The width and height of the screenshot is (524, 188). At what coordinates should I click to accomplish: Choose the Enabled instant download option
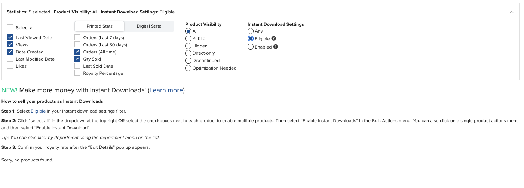pyautogui.click(x=251, y=47)
